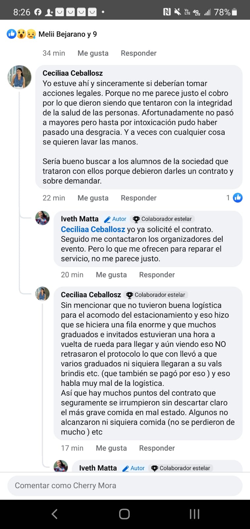Tap the Colaborador estelar badge on Iveth's 20 min reply
Viewport: 250px width, 529px height.
[x=162, y=219]
